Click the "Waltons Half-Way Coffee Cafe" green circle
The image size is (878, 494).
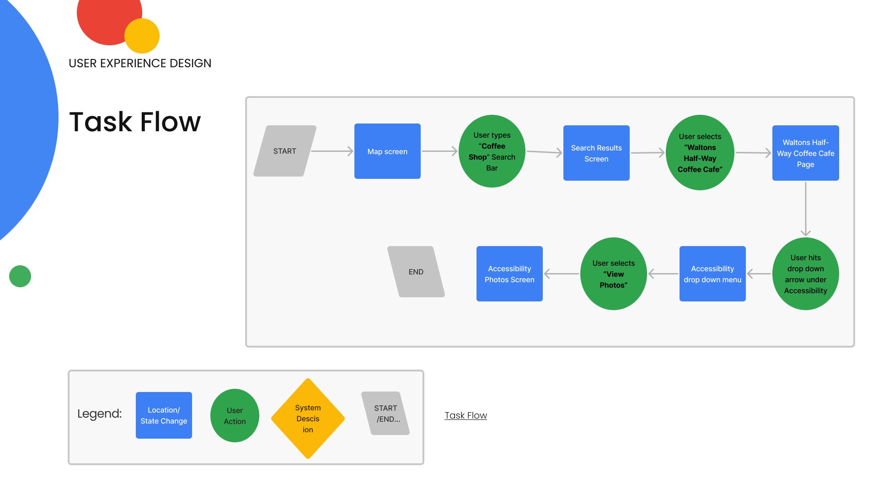coord(700,152)
